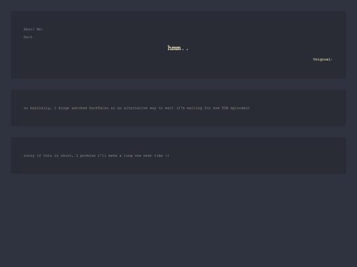Click the "hmm.." page heading
This screenshot has height=267, width=357.
[178, 48]
